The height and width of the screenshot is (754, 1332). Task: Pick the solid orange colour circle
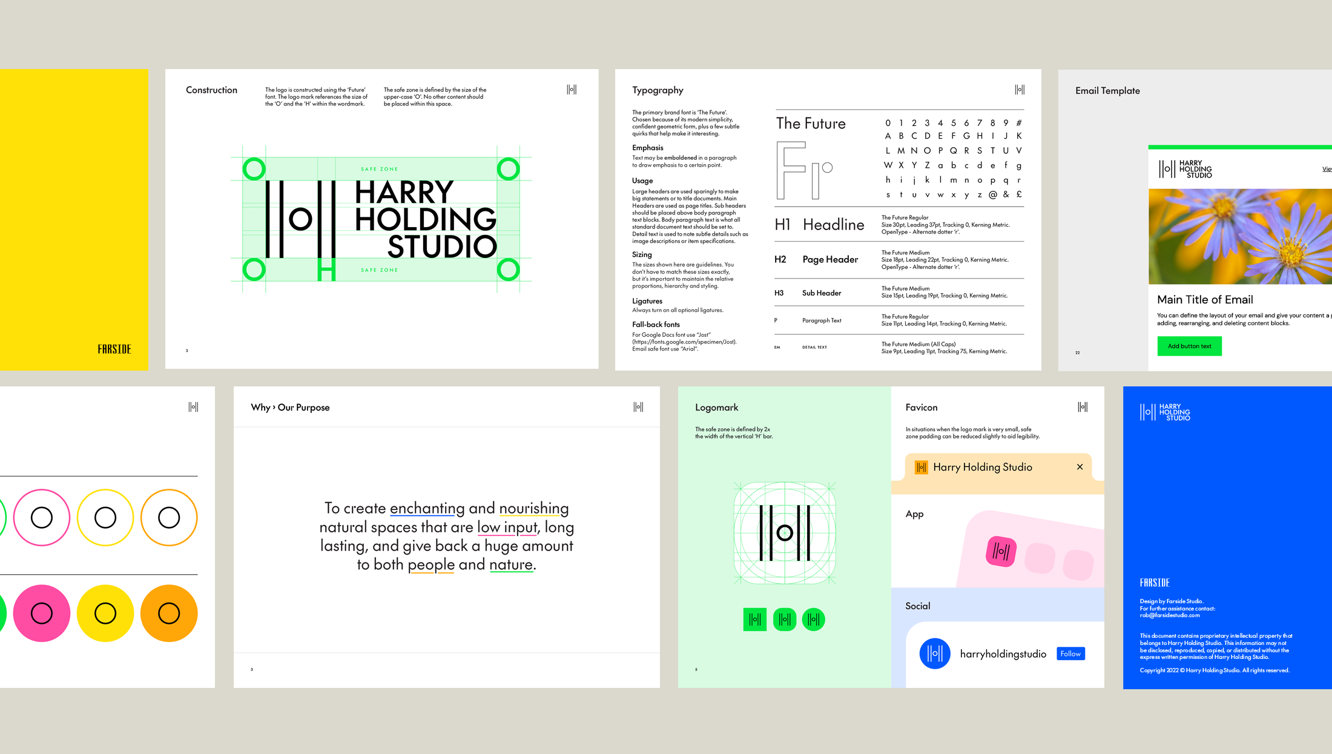[169, 613]
